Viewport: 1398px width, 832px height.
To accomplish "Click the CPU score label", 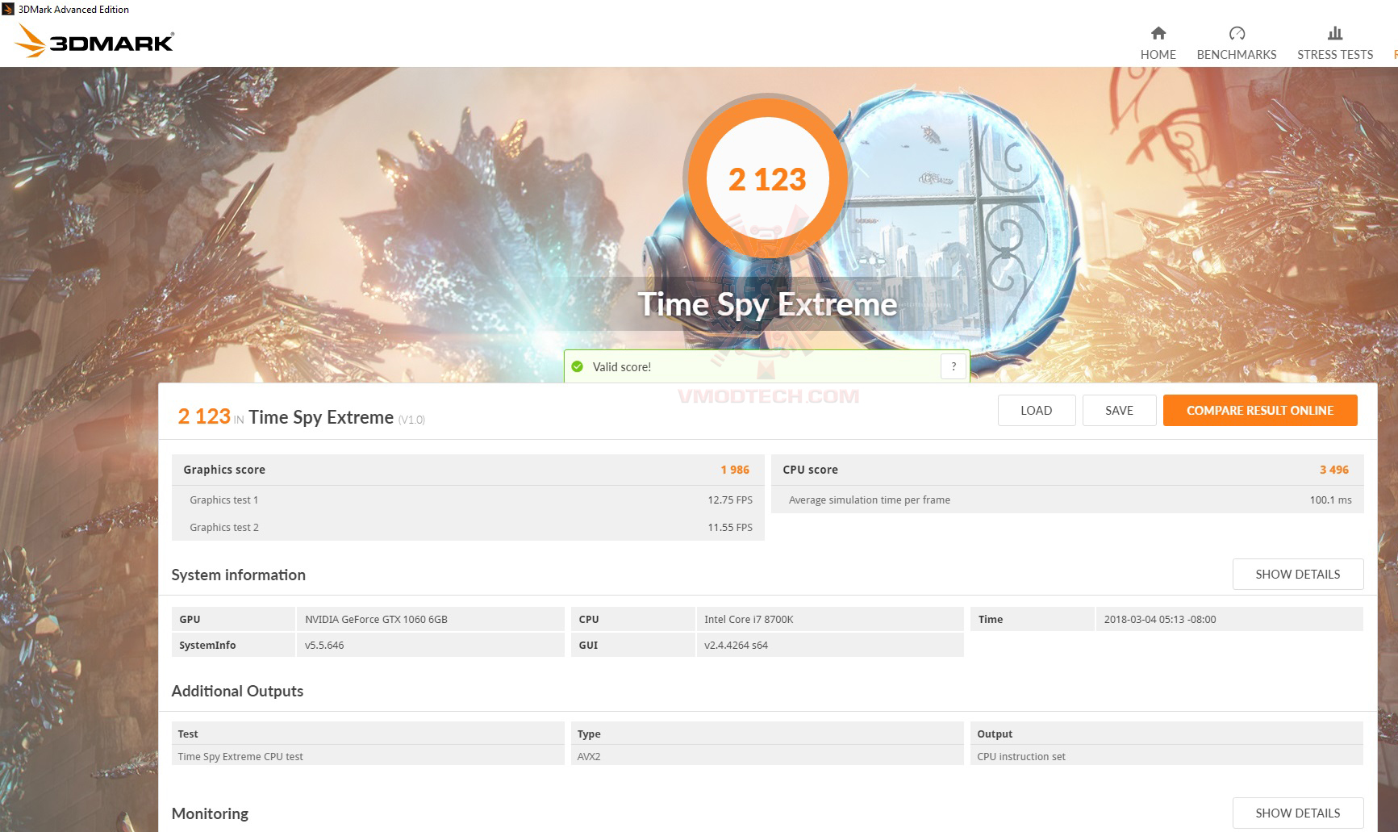I will tap(810, 470).
